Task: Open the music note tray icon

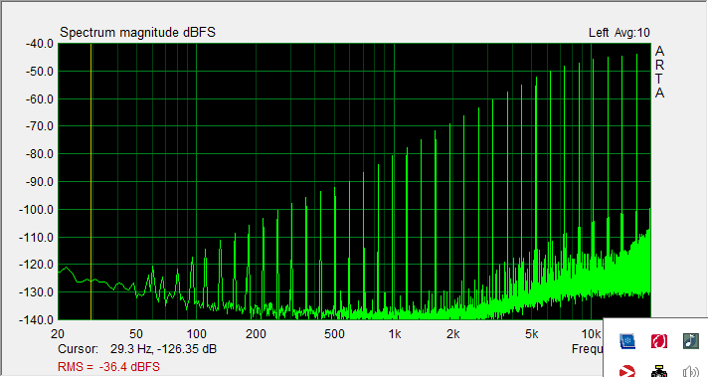Action: pos(691,341)
